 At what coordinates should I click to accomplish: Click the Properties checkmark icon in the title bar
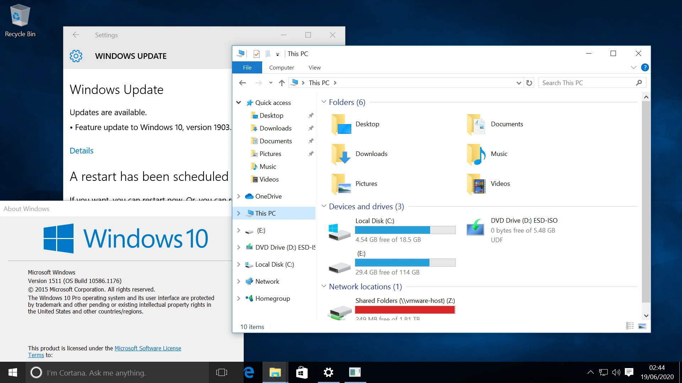[x=256, y=54]
